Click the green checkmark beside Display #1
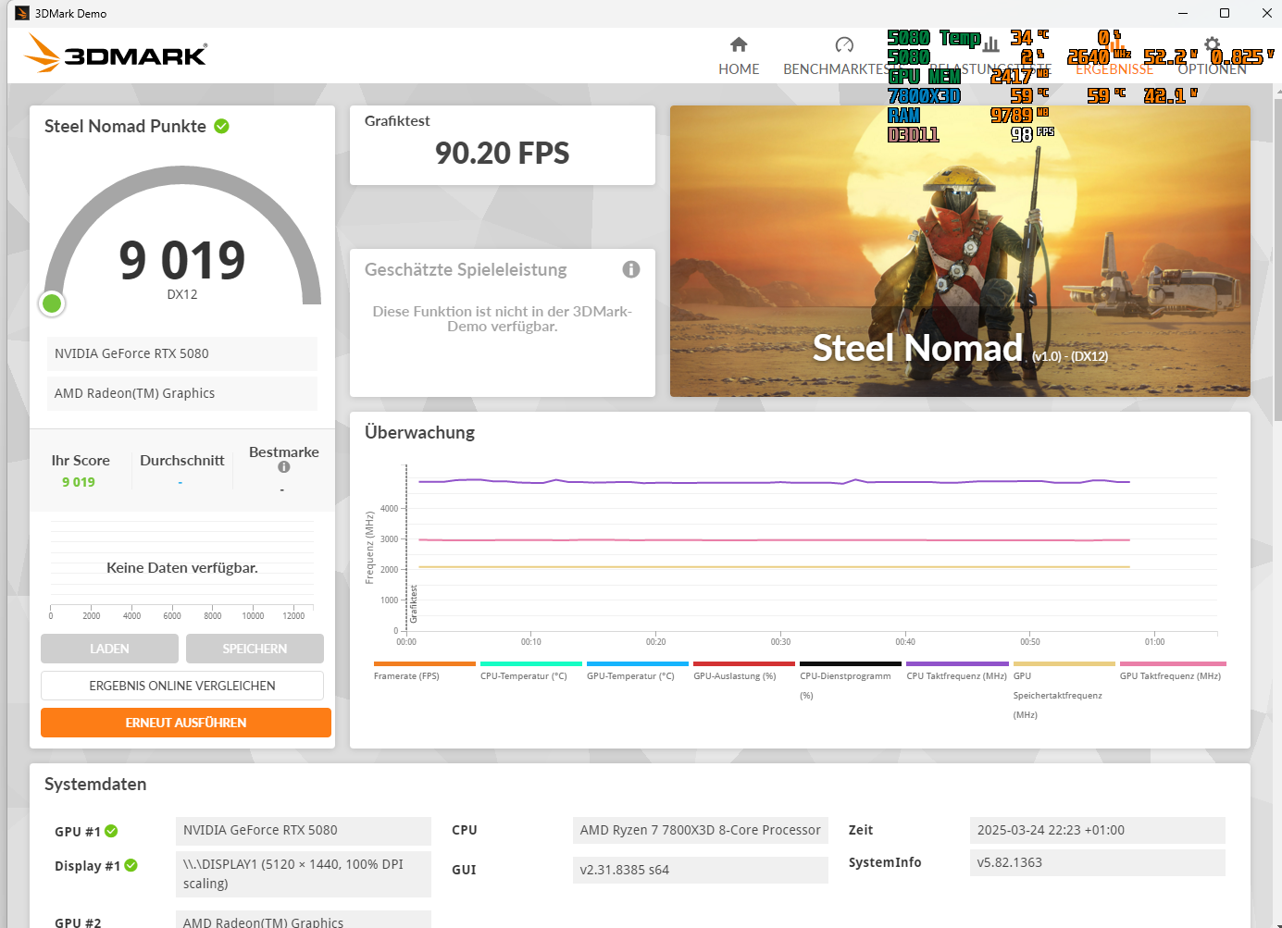The width and height of the screenshot is (1282, 928). [131, 865]
